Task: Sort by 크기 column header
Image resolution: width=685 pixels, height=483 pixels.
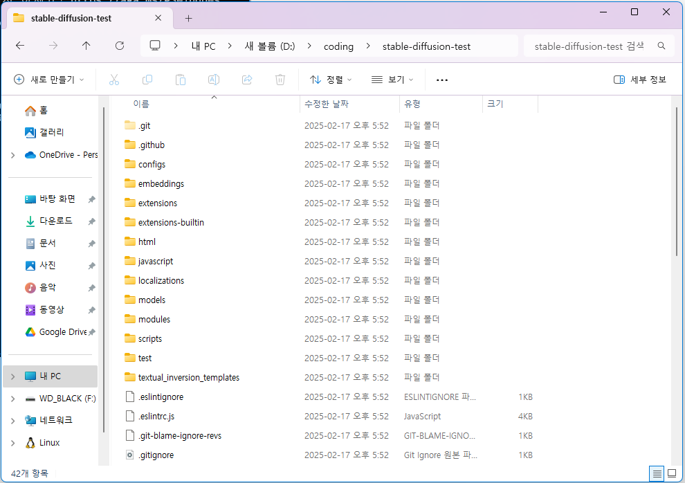Action: pyautogui.click(x=495, y=104)
